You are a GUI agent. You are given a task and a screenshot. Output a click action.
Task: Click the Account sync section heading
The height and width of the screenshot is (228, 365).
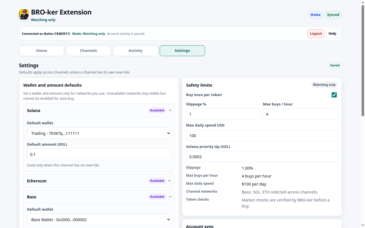pos(200,226)
